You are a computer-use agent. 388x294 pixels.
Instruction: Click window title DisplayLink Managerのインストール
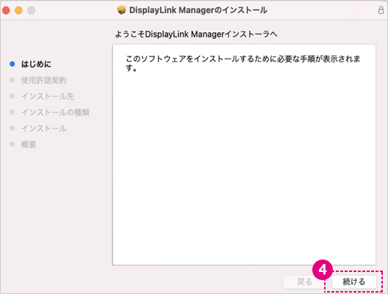(198, 10)
